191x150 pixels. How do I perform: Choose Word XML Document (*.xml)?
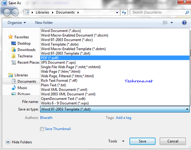pos(115,90)
